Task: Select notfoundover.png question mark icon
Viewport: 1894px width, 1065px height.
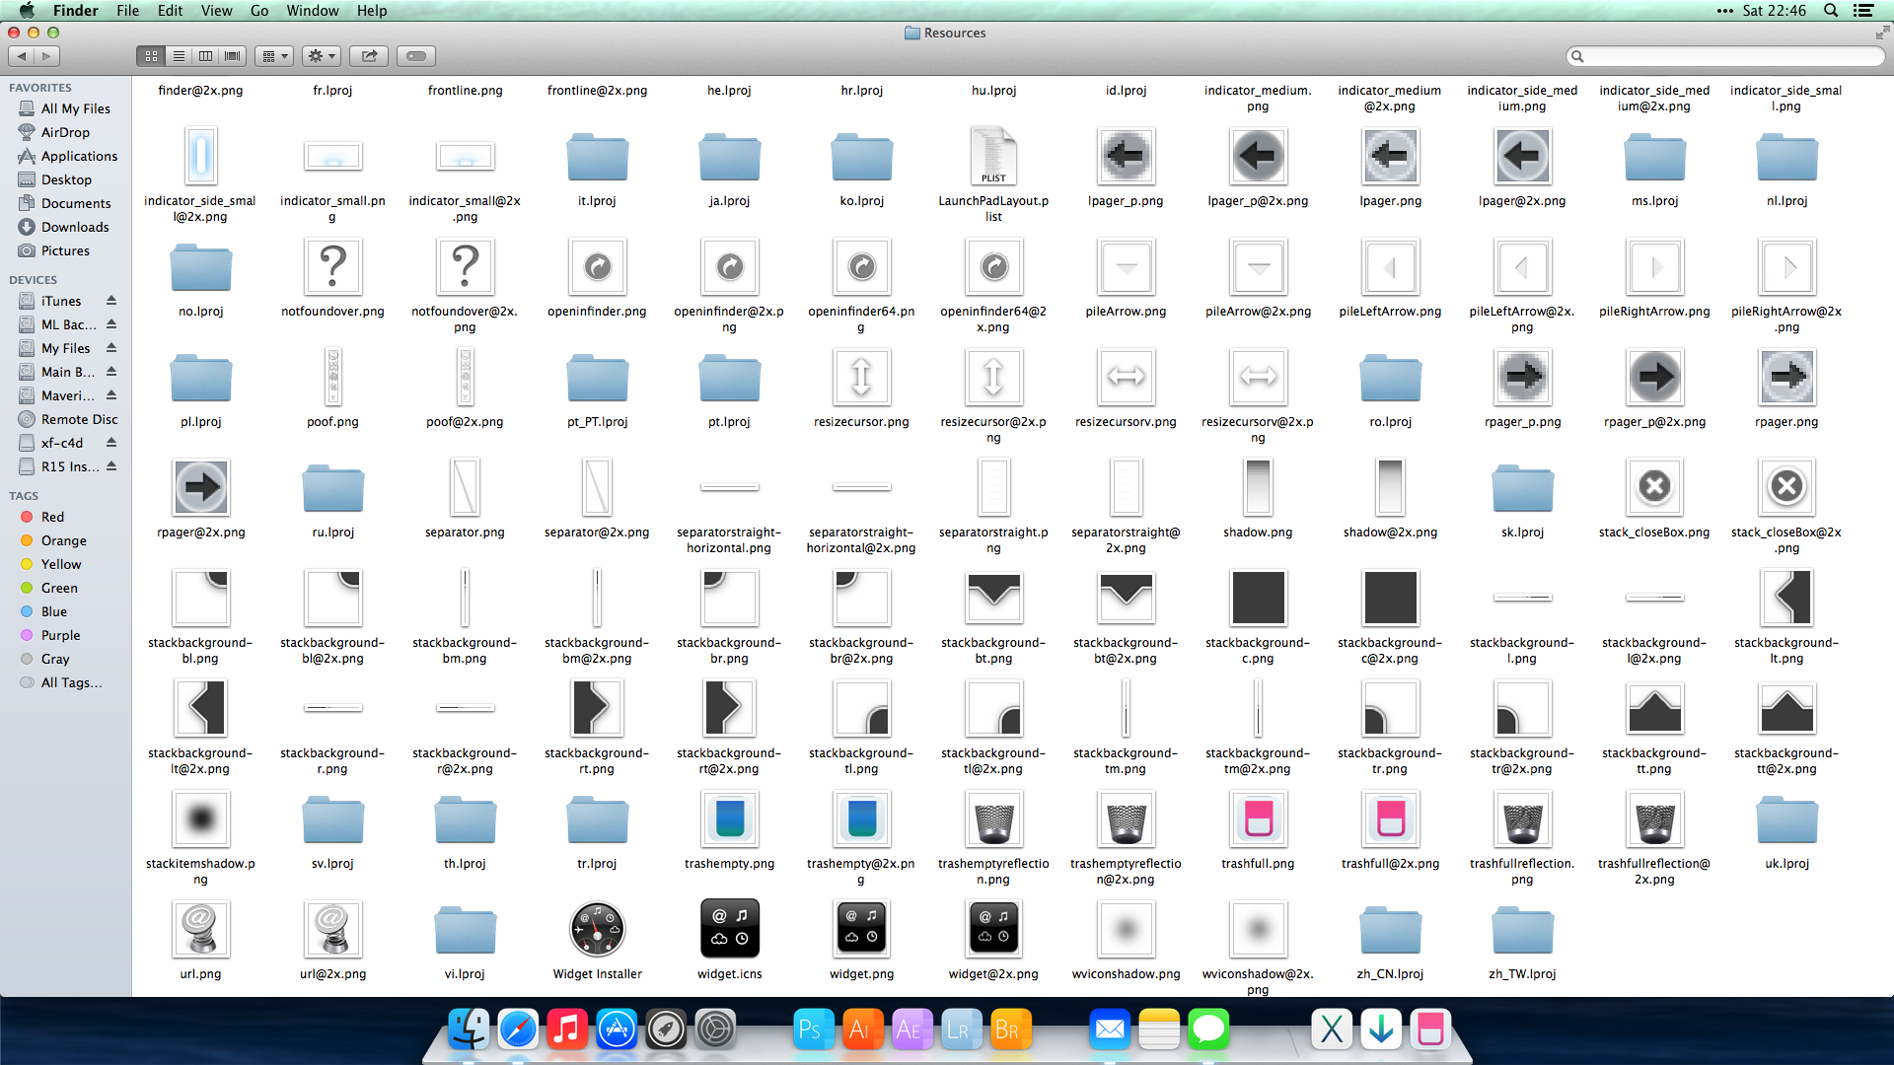Action: point(333,266)
